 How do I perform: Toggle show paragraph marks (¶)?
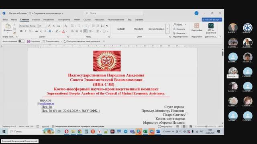point(107,26)
